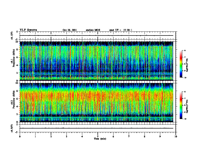198x153 pixels.
Task: Click the ch.2 color bar log(PSD) units label
Action: click(187, 106)
